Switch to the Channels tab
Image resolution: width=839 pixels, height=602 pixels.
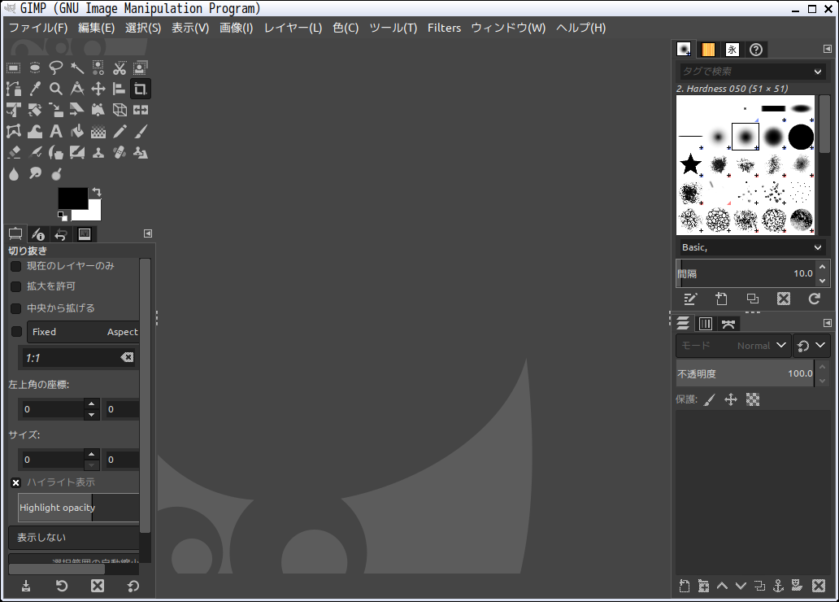click(x=706, y=324)
